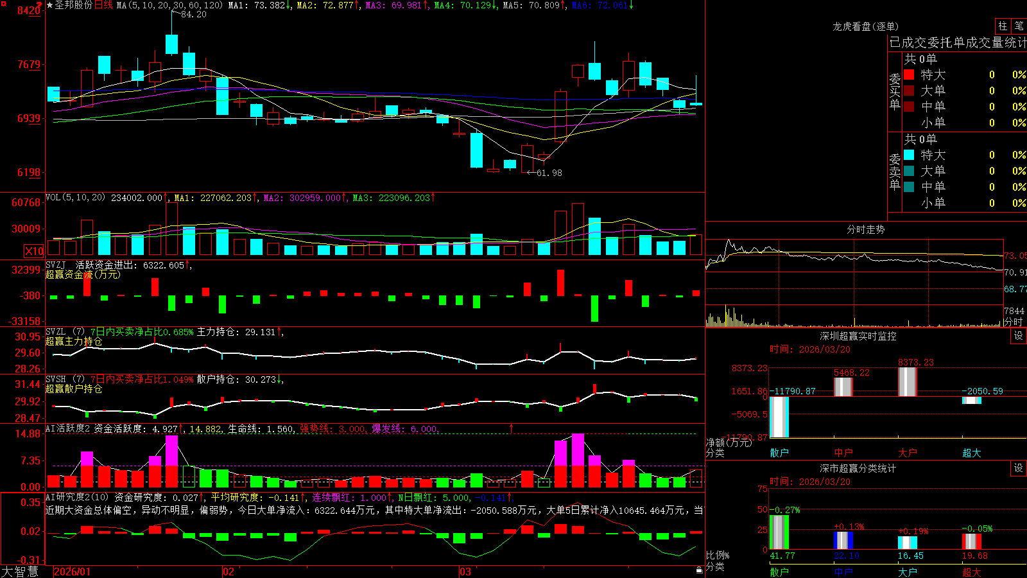This screenshot has height=578, width=1027.
Task: Switch the order panel to 柱 view
Action: click(x=1003, y=26)
